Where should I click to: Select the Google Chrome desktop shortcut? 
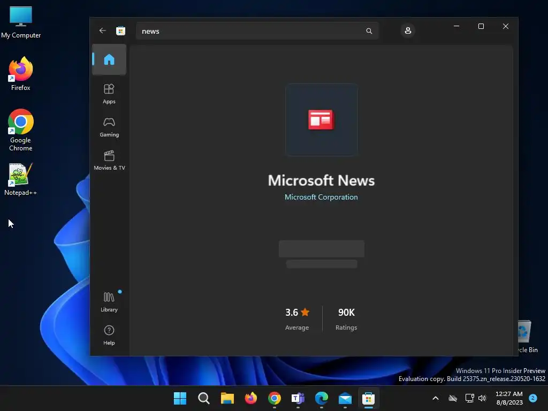21,131
